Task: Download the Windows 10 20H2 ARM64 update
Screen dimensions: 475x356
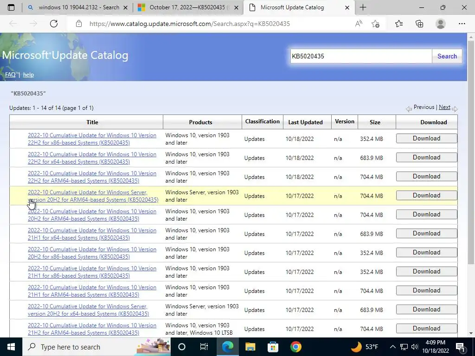Action: tap(427, 214)
